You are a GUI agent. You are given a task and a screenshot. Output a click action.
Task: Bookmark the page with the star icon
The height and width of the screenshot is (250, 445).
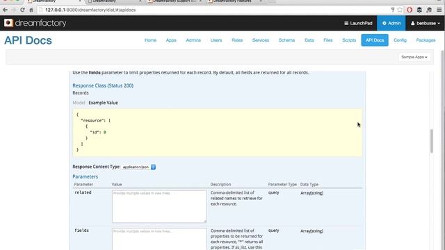(x=400, y=10)
